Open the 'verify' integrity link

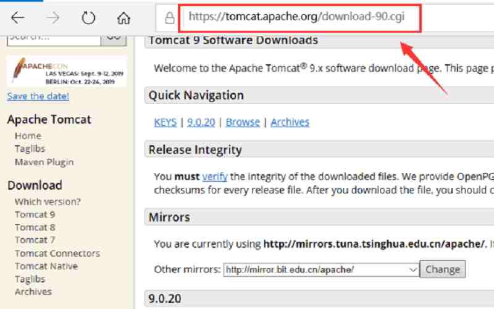[x=215, y=176]
